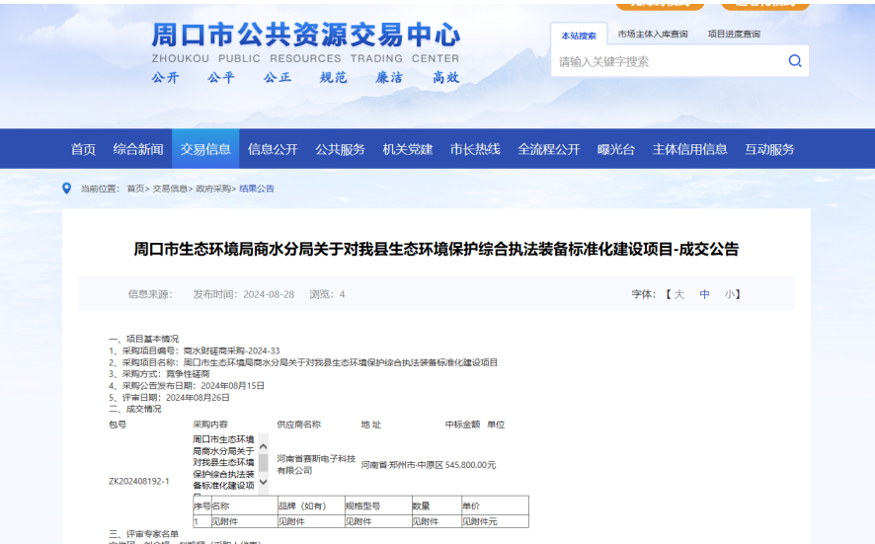Click the 周口市公共资源交易中心 site logo title
The image size is (875, 544).
306,36
